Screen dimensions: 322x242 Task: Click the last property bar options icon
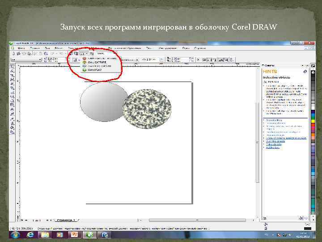click(232, 60)
